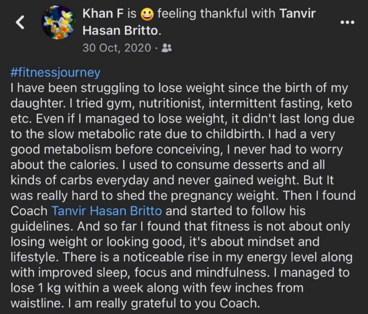Go back using the left chevron arrow
The height and width of the screenshot is (314, 368).
(x=20, y=22)
